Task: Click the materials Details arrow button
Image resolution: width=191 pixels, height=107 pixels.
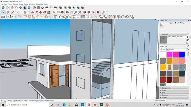Action: tap(188, 50)
